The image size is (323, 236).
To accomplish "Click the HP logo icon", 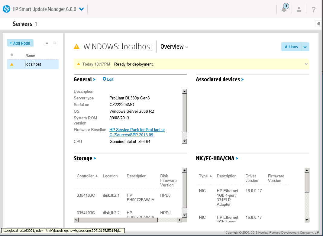I will (x=6, y=9).
